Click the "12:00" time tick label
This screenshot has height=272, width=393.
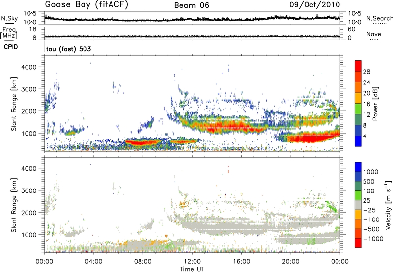click(x=192, y=262)
